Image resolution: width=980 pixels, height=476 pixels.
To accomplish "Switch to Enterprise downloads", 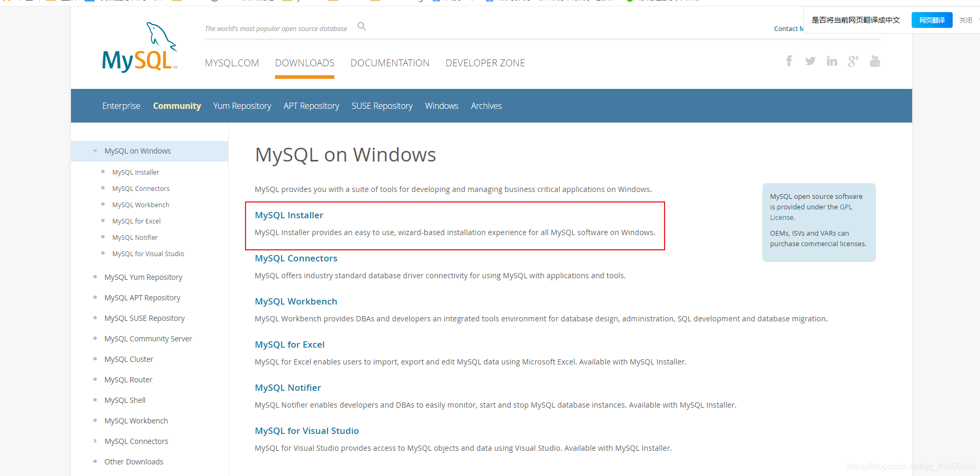I will (x=121, y=106).
